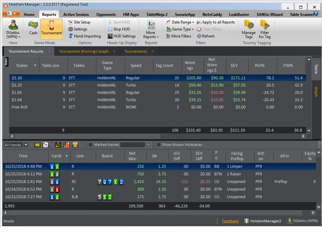Open the Date Range dropdown
The image size is (322, 235).
(x=180, y=22)
